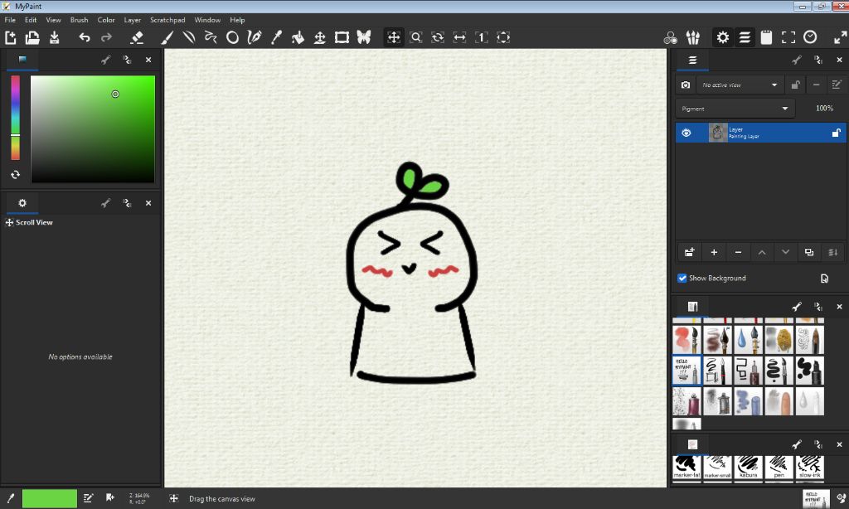The height and width of the screenshot is (509, 849).
Task: Toggle the tool options gear panel
Action: pyautogui.click(x=723, y=37)
